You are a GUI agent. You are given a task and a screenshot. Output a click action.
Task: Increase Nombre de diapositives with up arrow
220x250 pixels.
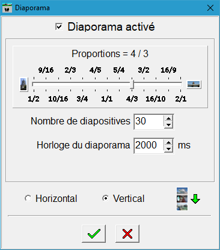168,118
